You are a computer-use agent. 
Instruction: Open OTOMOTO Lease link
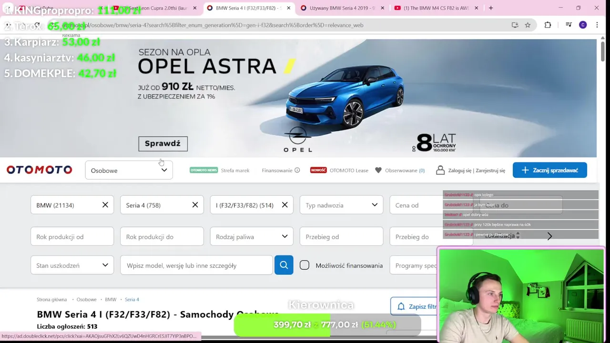click(x=349, y=170)
